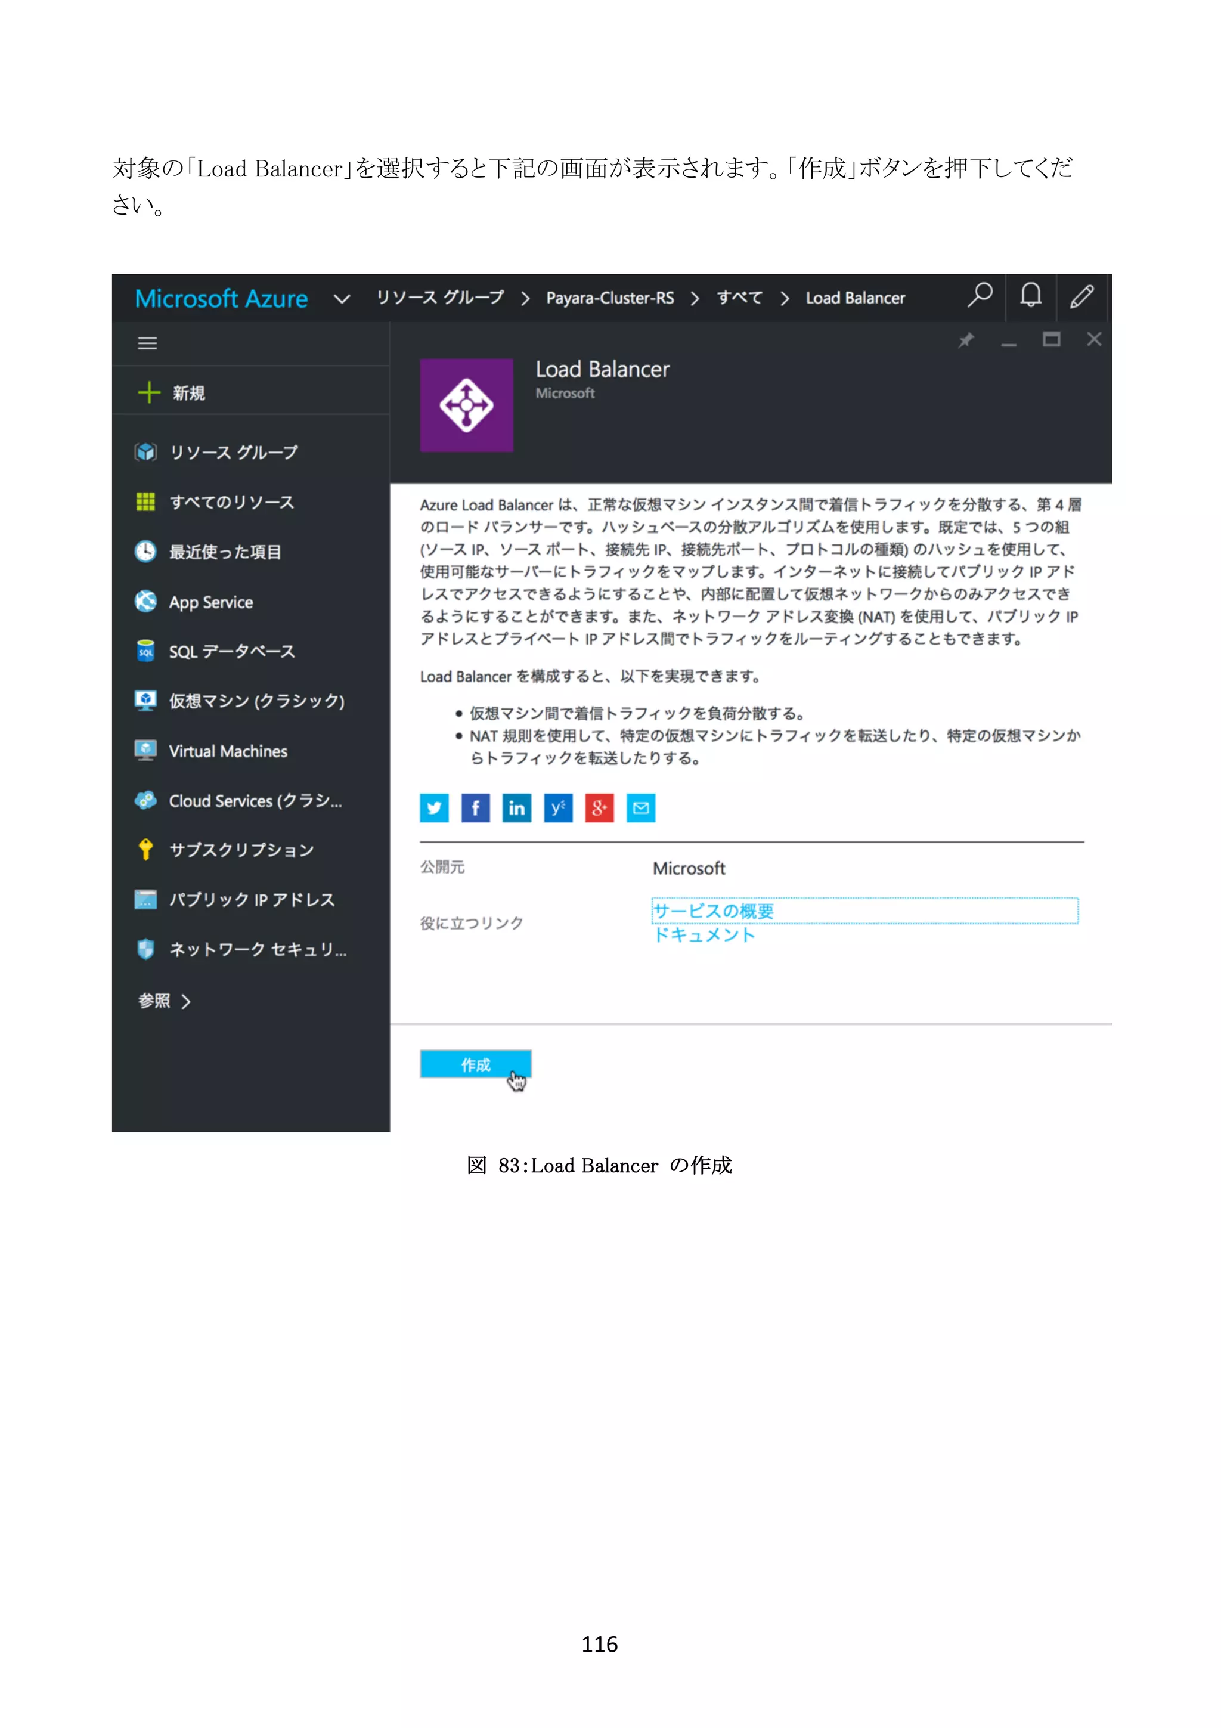Open リソース グループ sidebar icon
The image size is (1221, 1728).
point(145,451)
